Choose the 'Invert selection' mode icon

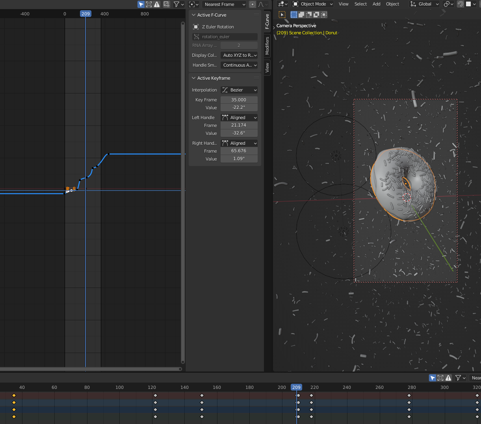[x=316, y=15]
